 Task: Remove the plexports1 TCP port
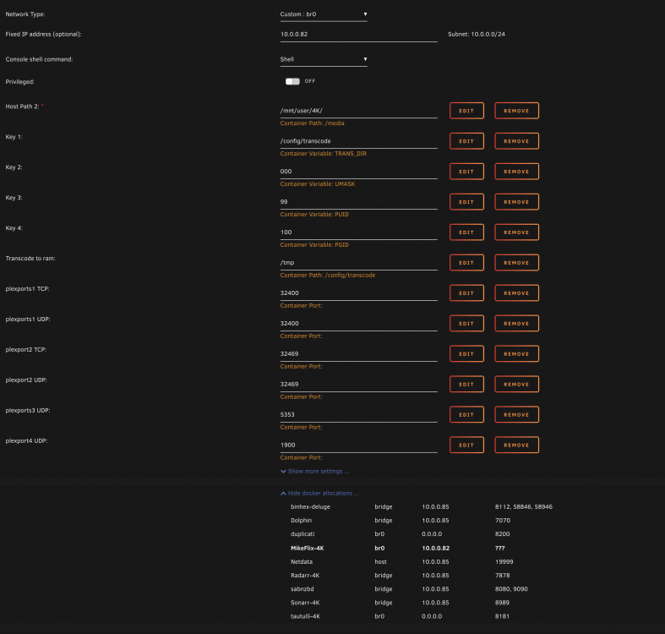point(516,293)
